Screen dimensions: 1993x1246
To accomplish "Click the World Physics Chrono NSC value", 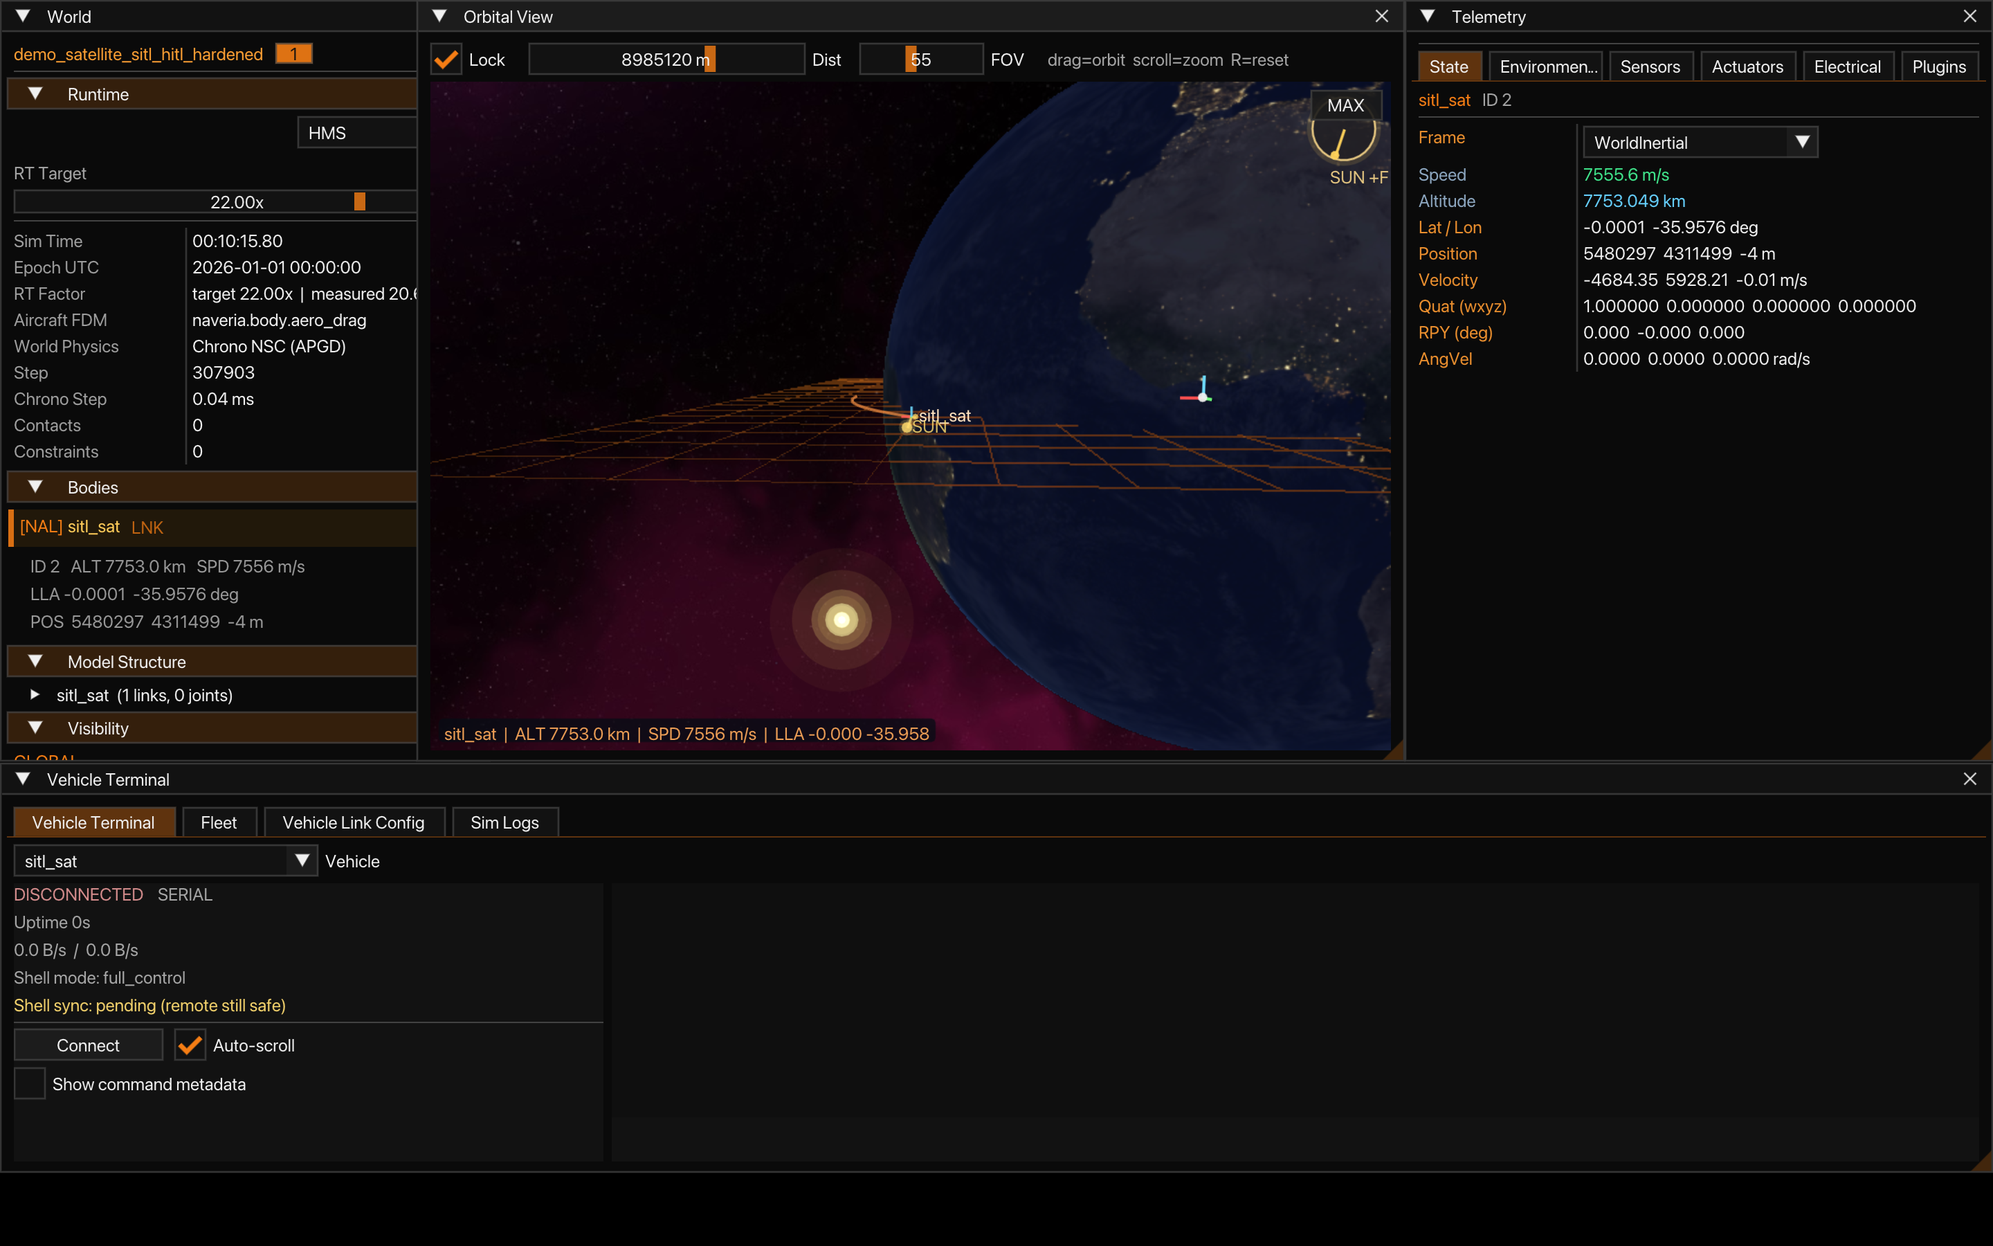I will click(x=269, y=346).
